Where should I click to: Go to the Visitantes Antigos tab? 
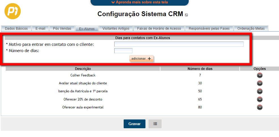(116, 29)
